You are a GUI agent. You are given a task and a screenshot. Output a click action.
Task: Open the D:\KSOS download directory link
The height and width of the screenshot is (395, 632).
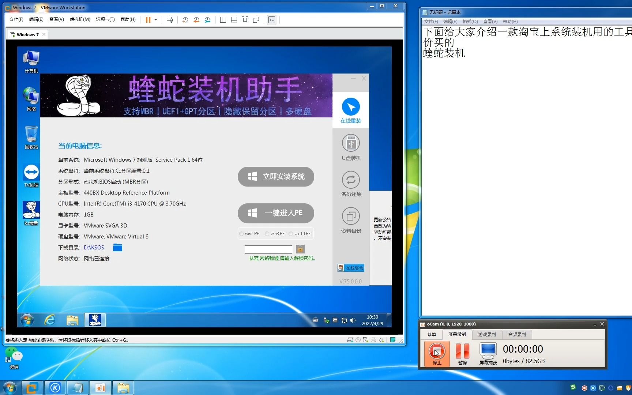coord(94,248)
